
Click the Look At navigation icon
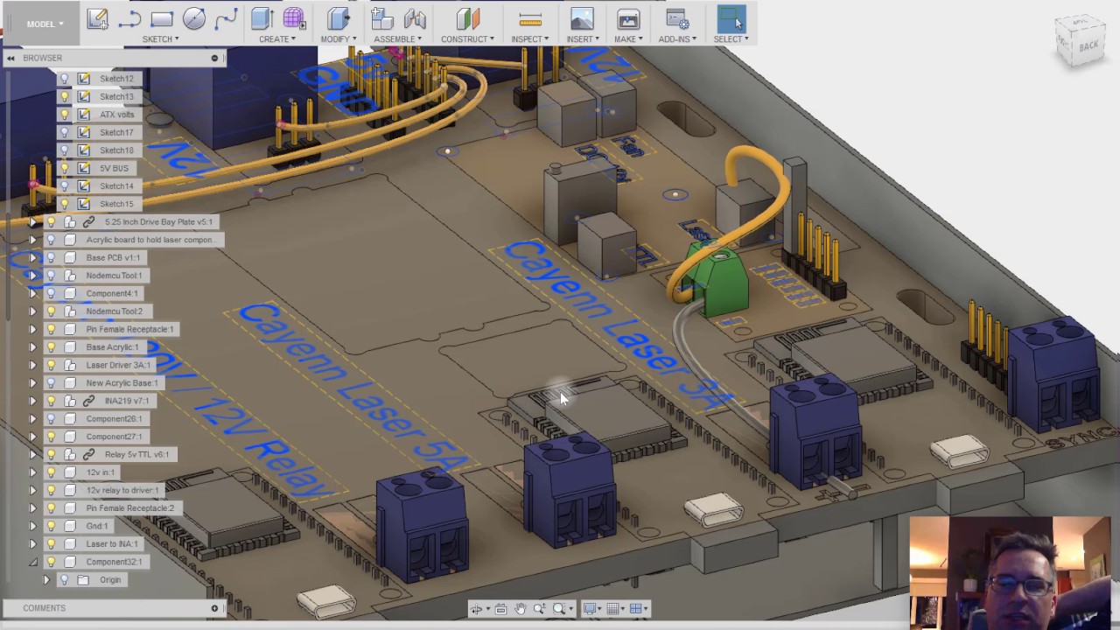coord(500,609)
